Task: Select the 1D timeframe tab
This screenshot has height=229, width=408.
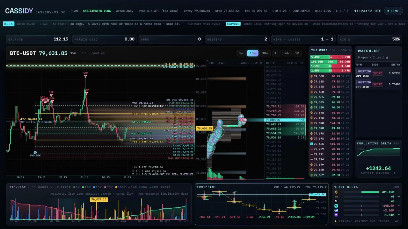Action: tap(297, 53)
